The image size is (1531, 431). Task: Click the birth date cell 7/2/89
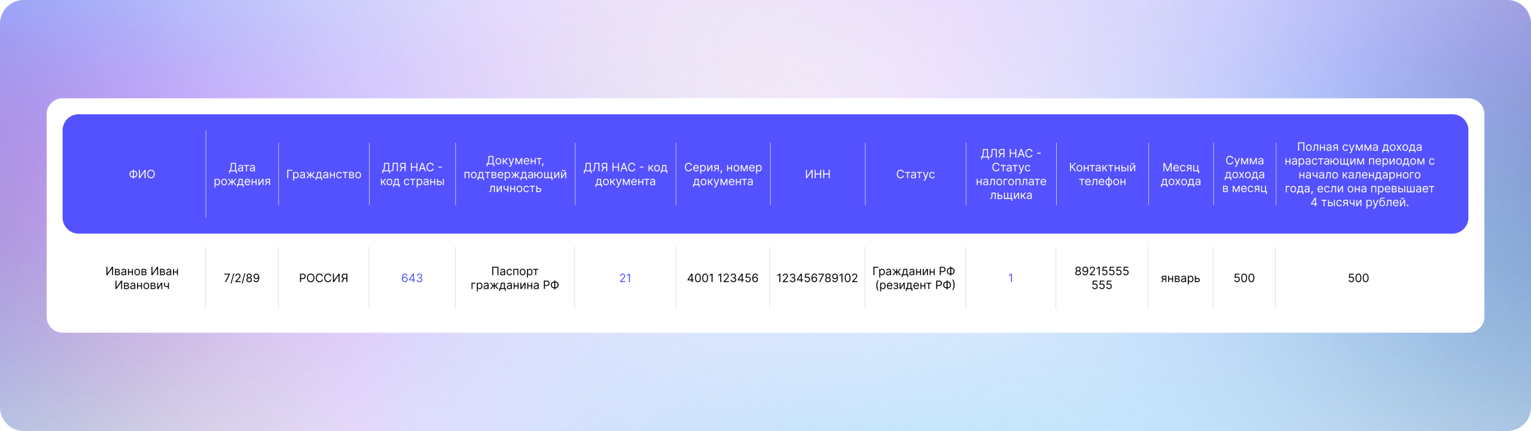point(242,278)
